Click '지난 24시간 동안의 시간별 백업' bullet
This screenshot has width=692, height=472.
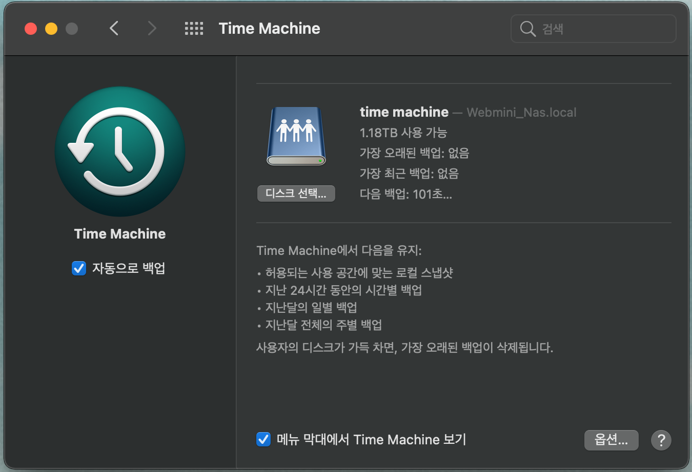pyautogui.click(x=343, y=290)
